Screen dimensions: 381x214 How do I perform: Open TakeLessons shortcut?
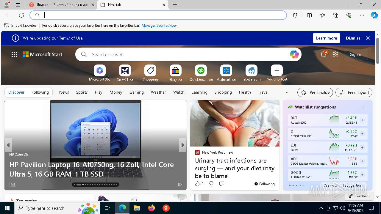pos(252,73)
